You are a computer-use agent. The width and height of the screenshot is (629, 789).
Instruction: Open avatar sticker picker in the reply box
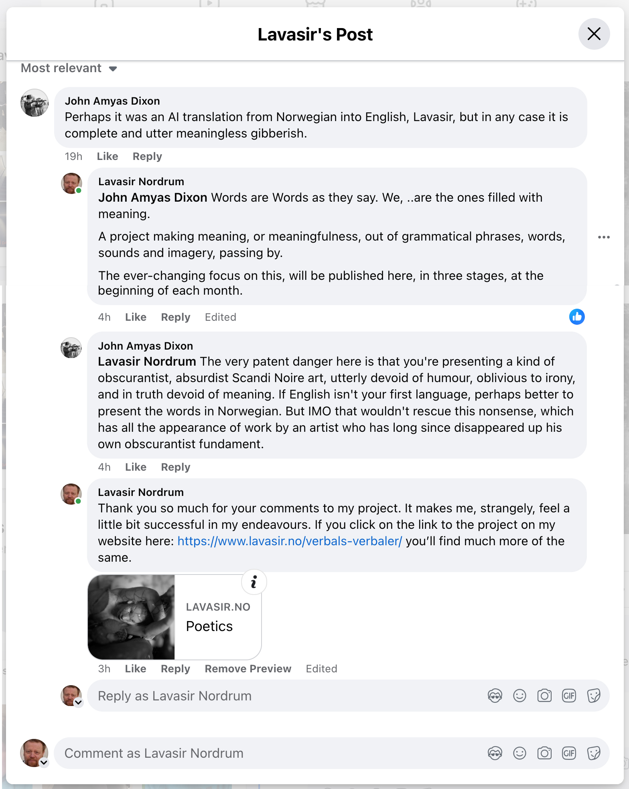click(x=495, y=696)
